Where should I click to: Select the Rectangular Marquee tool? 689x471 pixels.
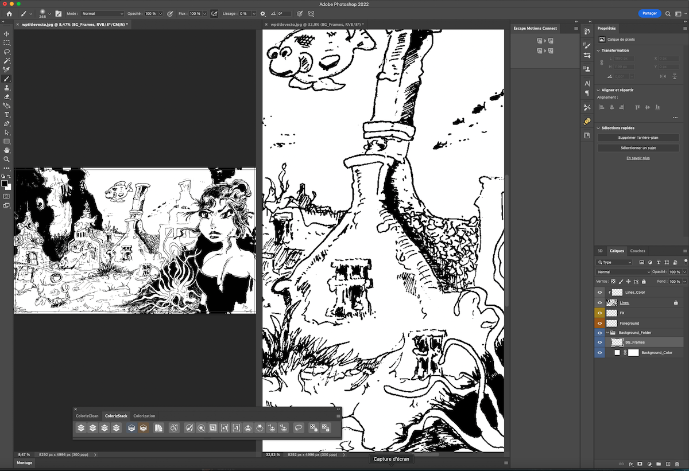[x=7, y=42]
